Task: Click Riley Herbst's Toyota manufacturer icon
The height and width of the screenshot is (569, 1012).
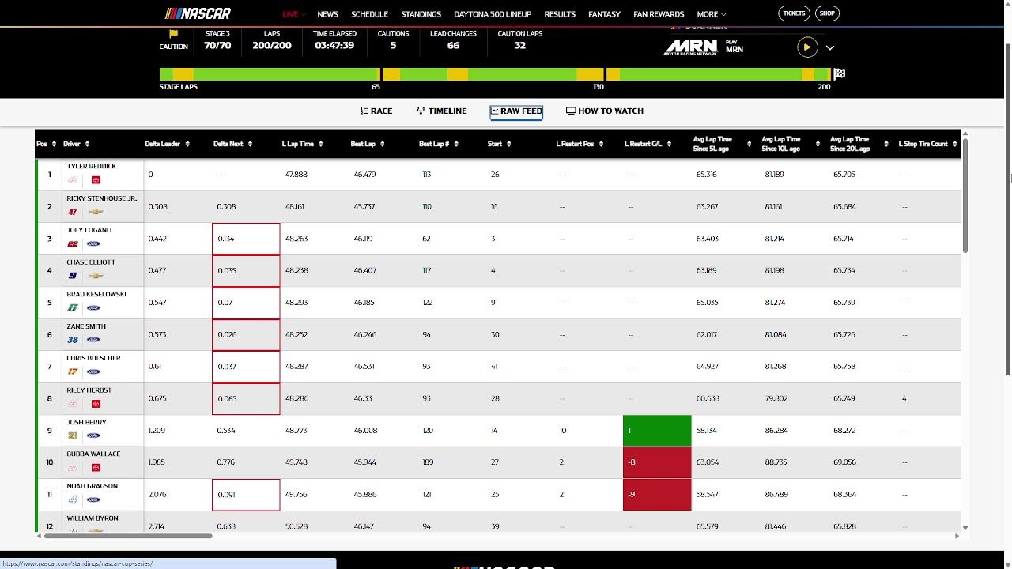Action: click(x=96, y=404)
